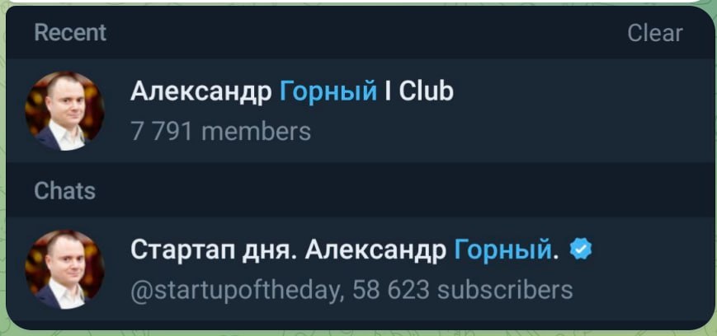Click the verified badge on Стартап дня
Viewport: 717px width, 336px height.
581,250
